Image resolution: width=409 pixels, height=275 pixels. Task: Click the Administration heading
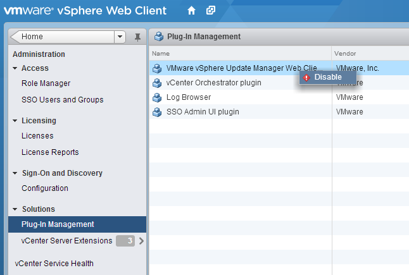click(x=39, y=54)
